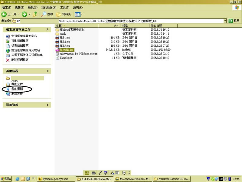
Task: Click the e-mail this file icon
Action: coord(8,55)
